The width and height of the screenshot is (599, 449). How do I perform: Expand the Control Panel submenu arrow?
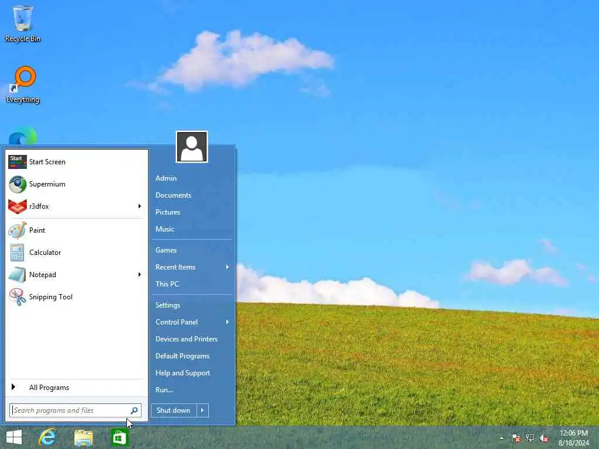[x=228, y=322]
